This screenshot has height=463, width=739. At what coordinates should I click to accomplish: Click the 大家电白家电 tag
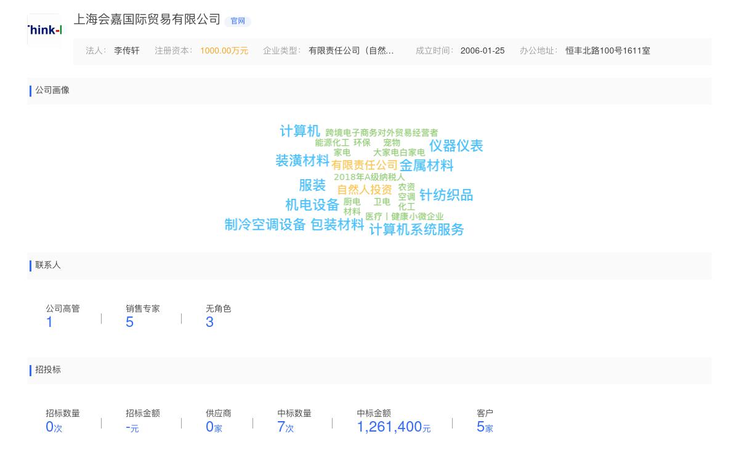[399, 153]
